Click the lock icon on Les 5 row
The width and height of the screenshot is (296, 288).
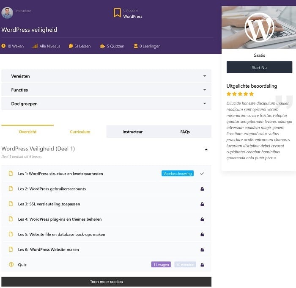[x=202, y=235]
